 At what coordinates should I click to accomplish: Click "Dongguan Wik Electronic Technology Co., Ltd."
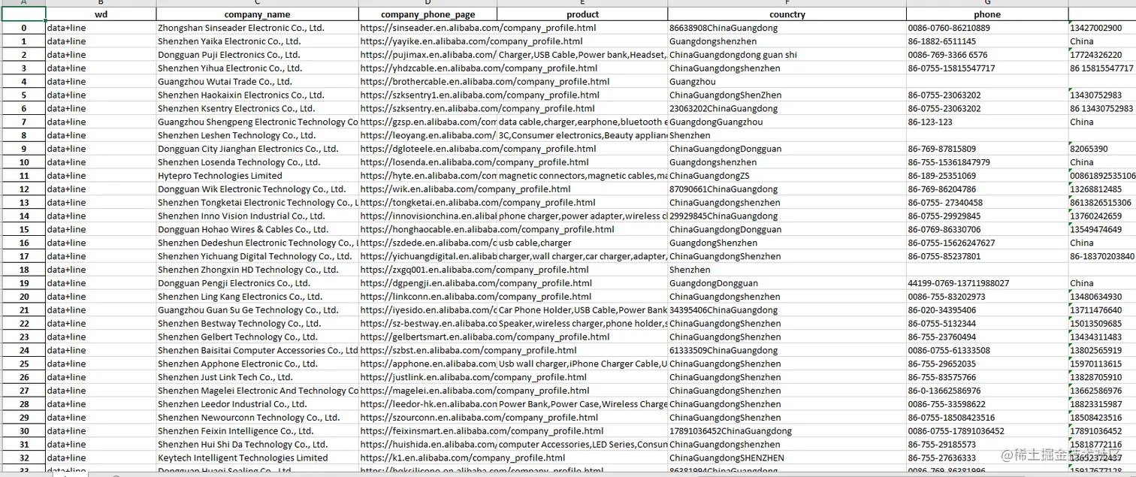(257, 189)
